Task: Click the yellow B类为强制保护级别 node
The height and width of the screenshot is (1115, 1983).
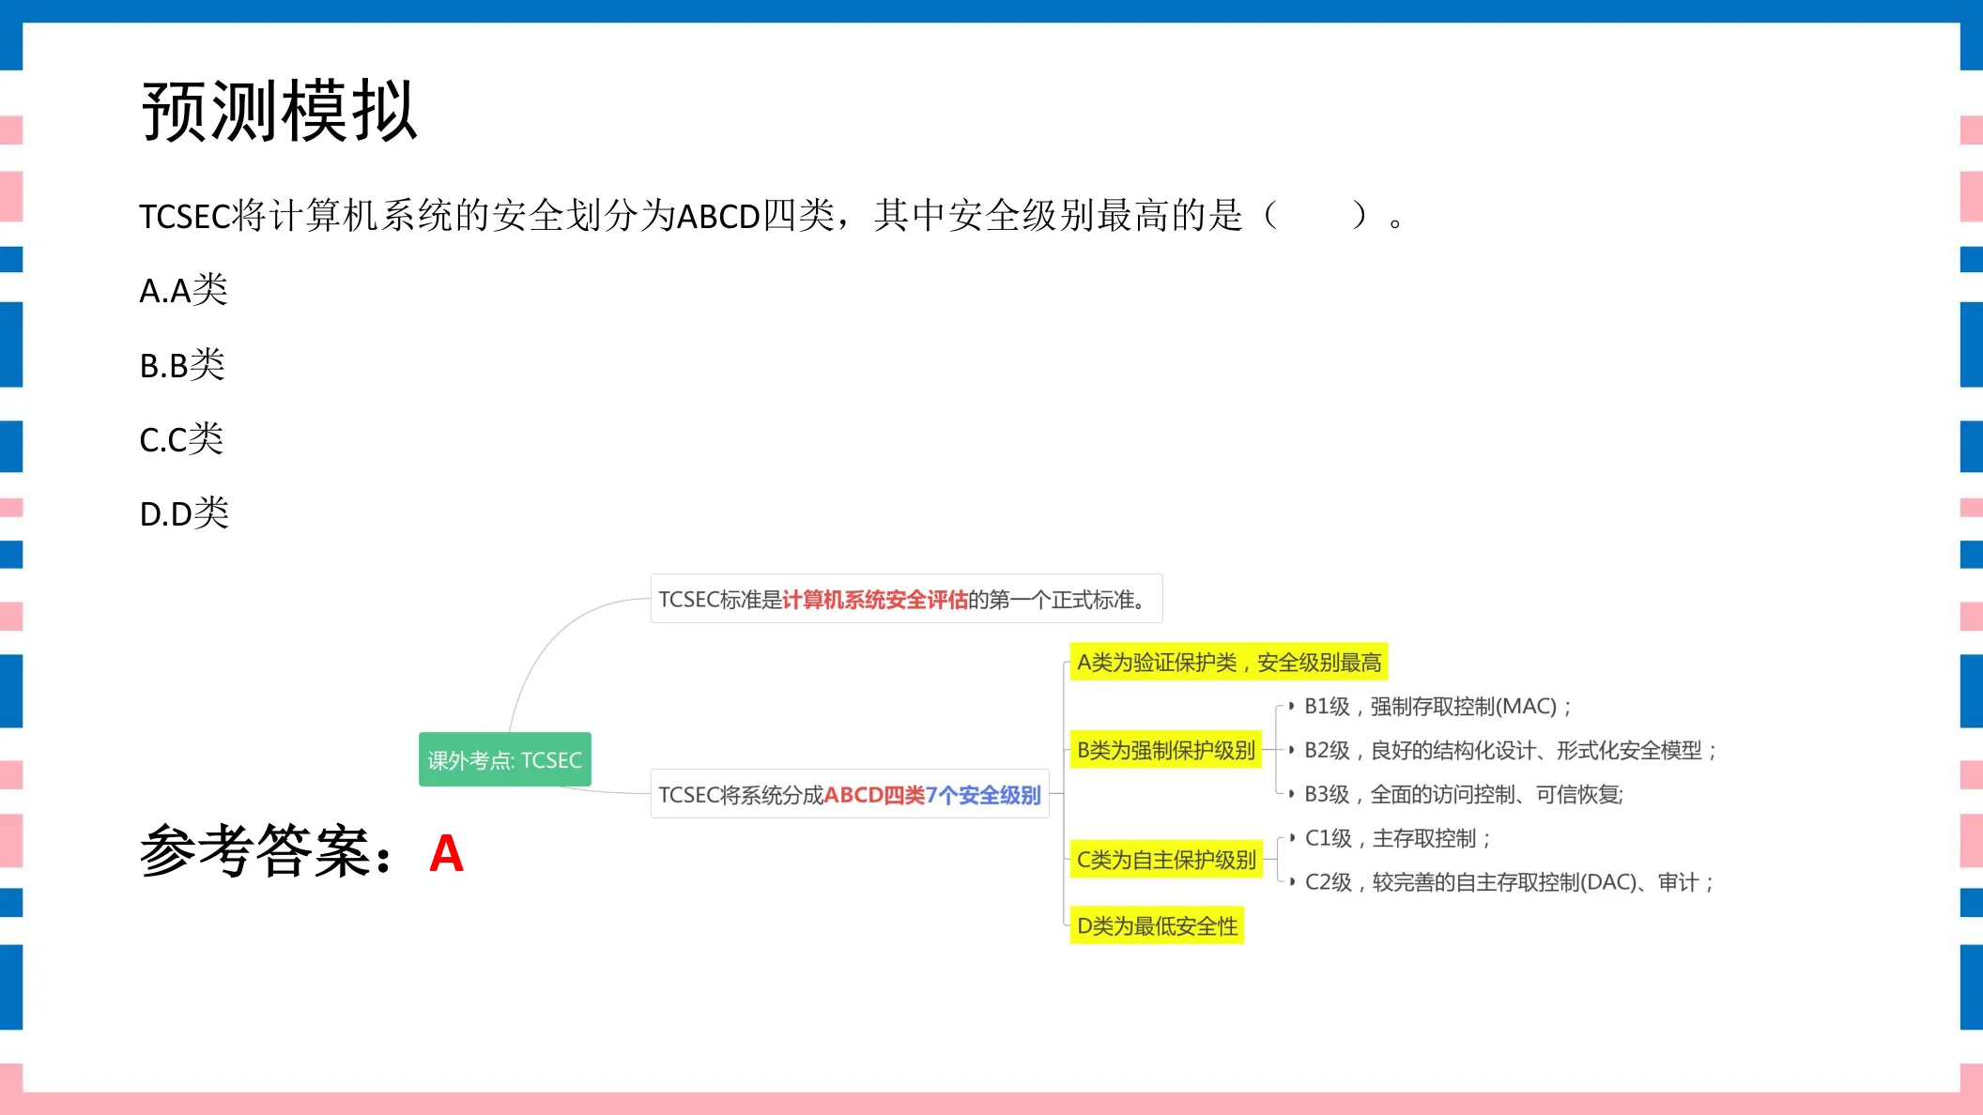Action: [x=1166, y=750]
